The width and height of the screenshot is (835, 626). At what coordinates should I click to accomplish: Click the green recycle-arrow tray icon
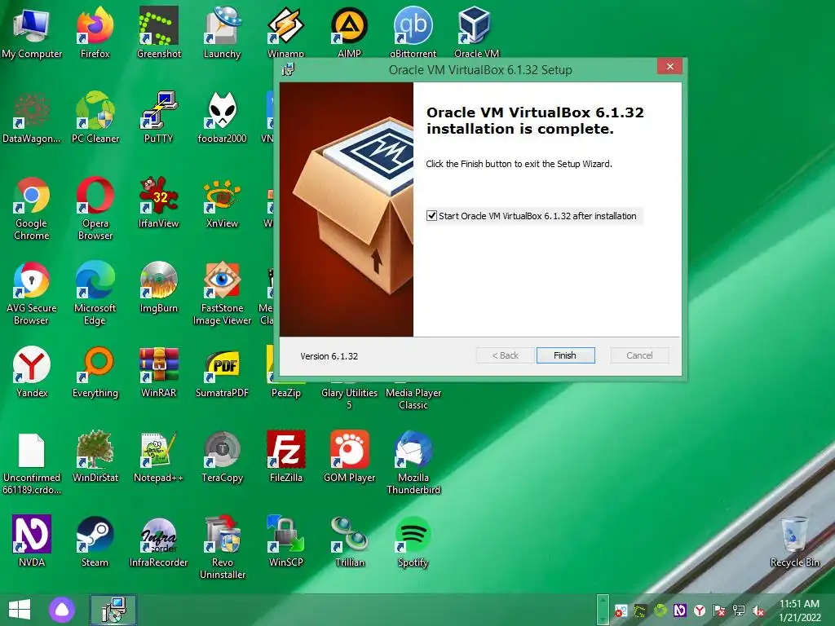pyautogui.click(x=660, y=611)
